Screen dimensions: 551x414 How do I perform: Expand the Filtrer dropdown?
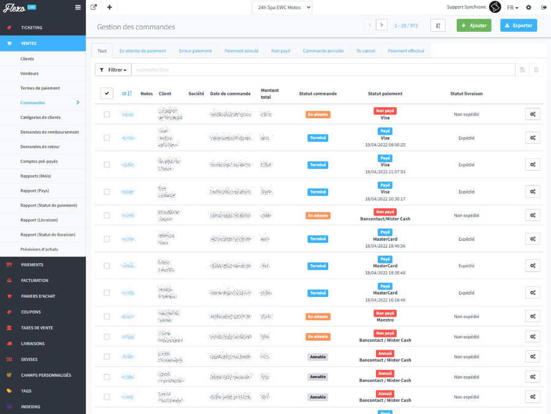point(113,70)
